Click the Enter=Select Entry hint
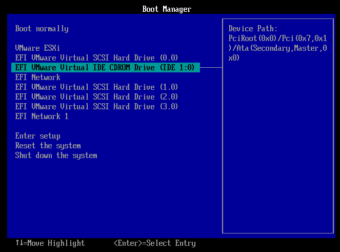This screenshot has height=252, width=340. (x=154, y=243)
